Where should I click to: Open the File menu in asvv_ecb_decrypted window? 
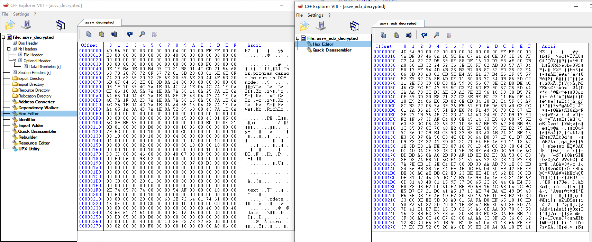click(x=299, y=15)
